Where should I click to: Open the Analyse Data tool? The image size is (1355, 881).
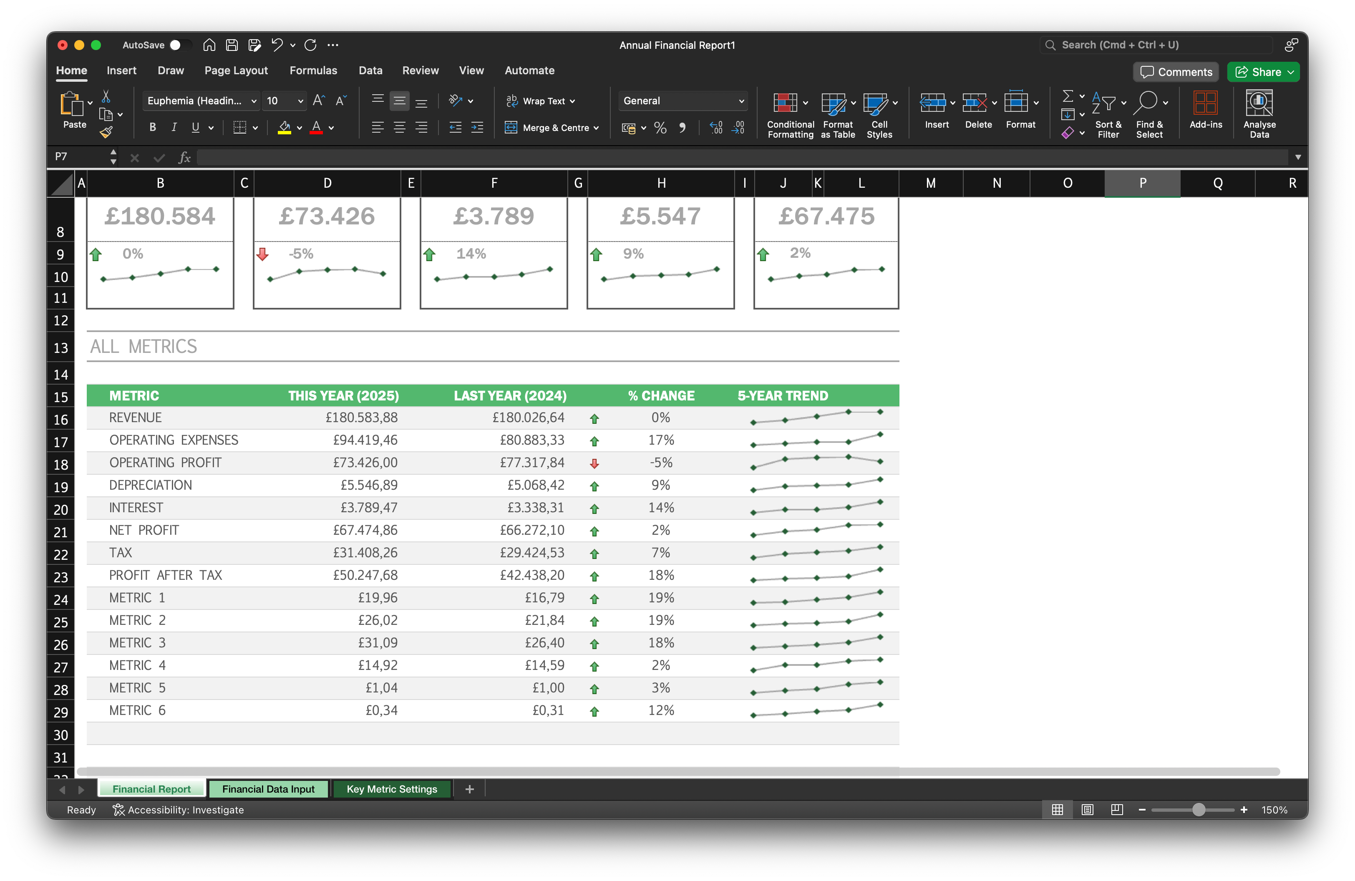pyautogui.click(x=1259, y=103)
